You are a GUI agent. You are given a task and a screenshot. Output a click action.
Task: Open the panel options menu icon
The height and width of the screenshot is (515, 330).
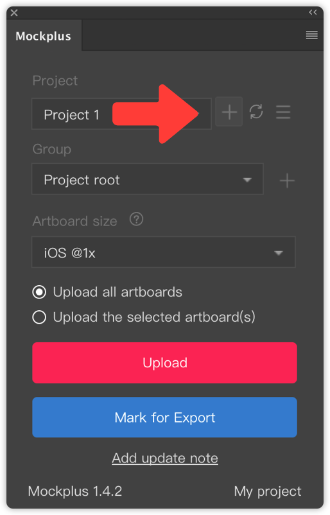click(x=311, y=35)
